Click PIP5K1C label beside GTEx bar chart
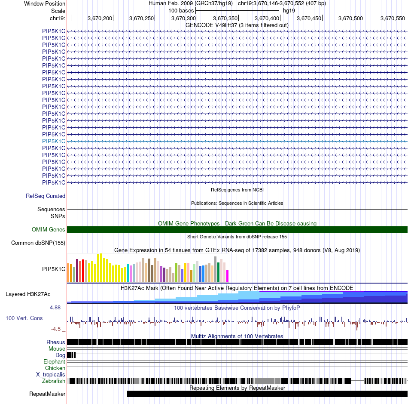Viewport: 408px width, 404px height. point(54,269)
